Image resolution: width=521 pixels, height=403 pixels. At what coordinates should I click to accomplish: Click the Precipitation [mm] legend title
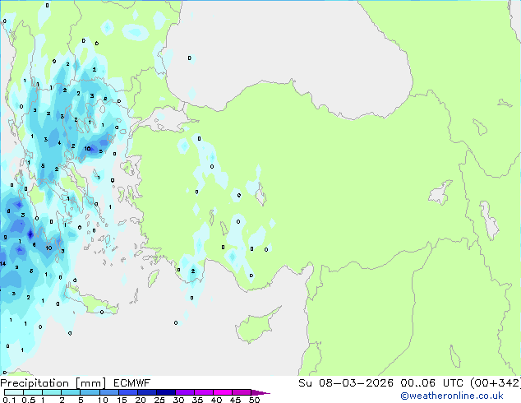[x=53, y=382]
